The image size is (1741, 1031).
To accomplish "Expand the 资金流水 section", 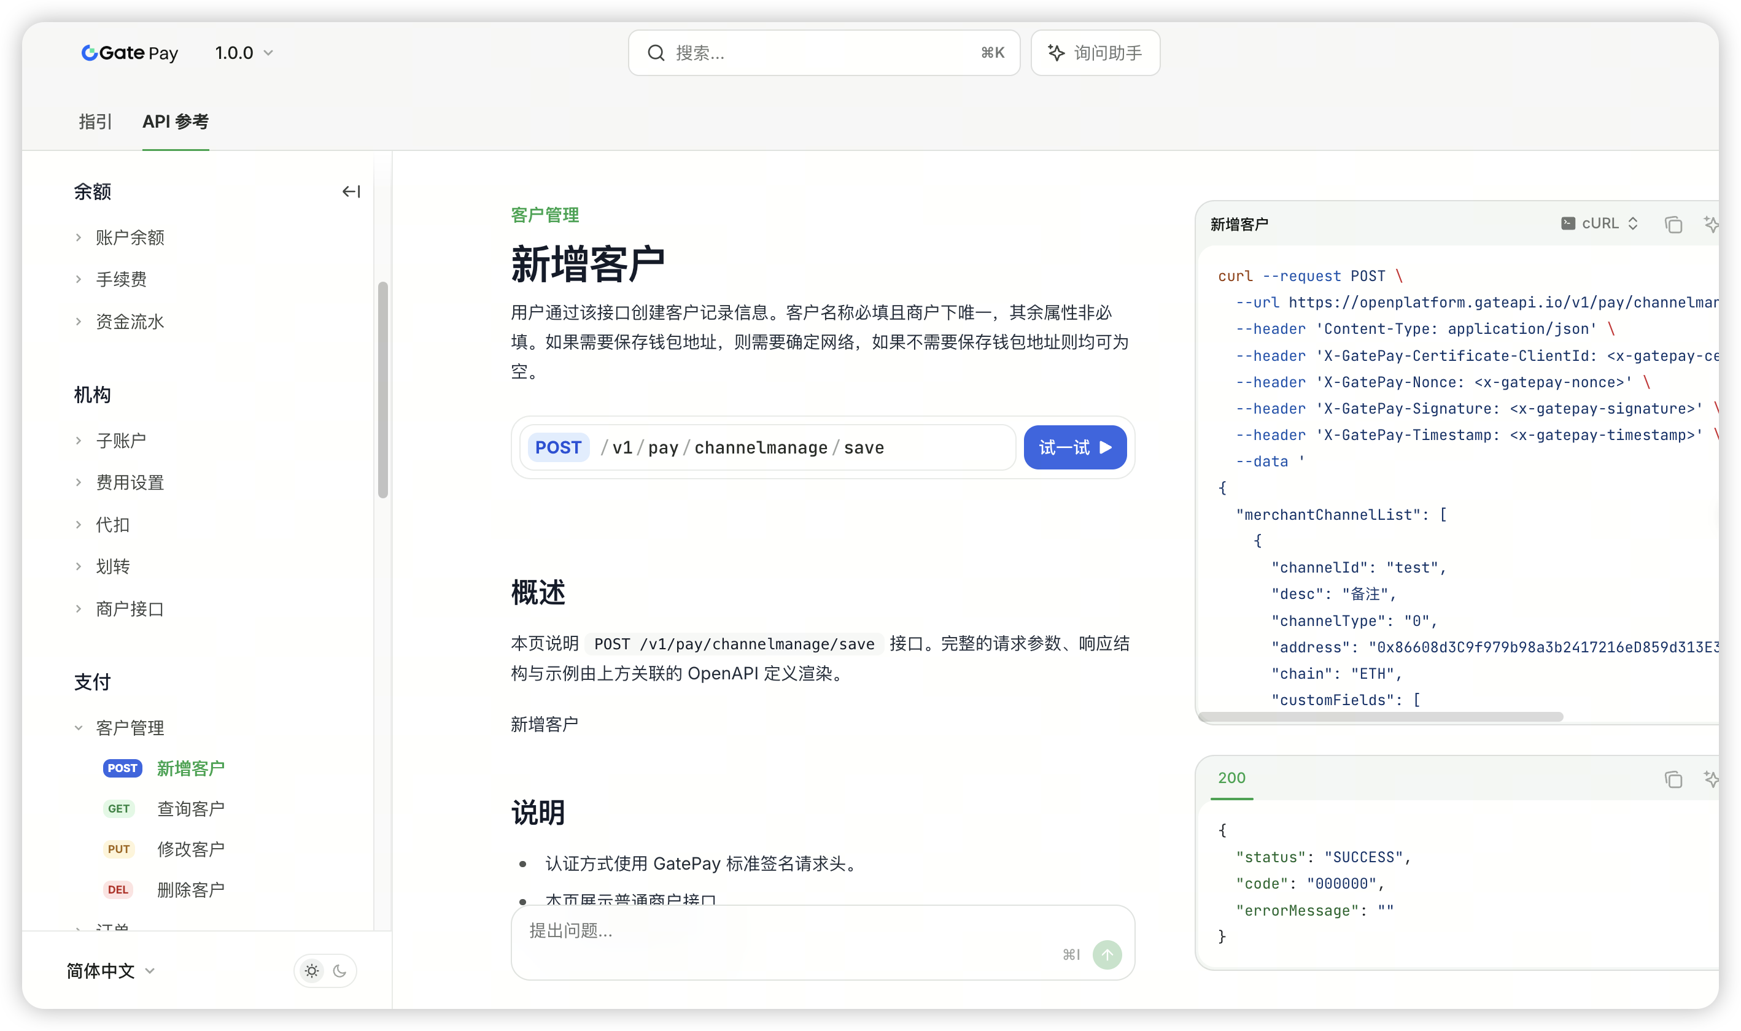I will point(130,322).
